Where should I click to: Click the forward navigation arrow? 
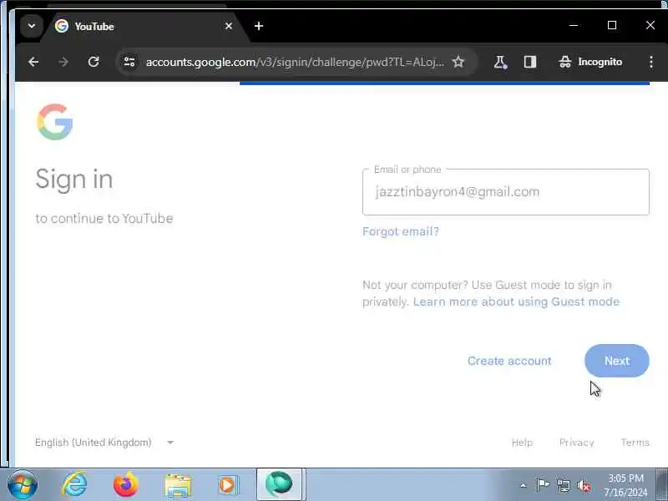(63, 62)
